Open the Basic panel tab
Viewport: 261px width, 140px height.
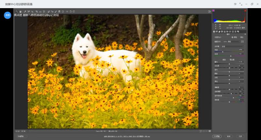(214, 32)
